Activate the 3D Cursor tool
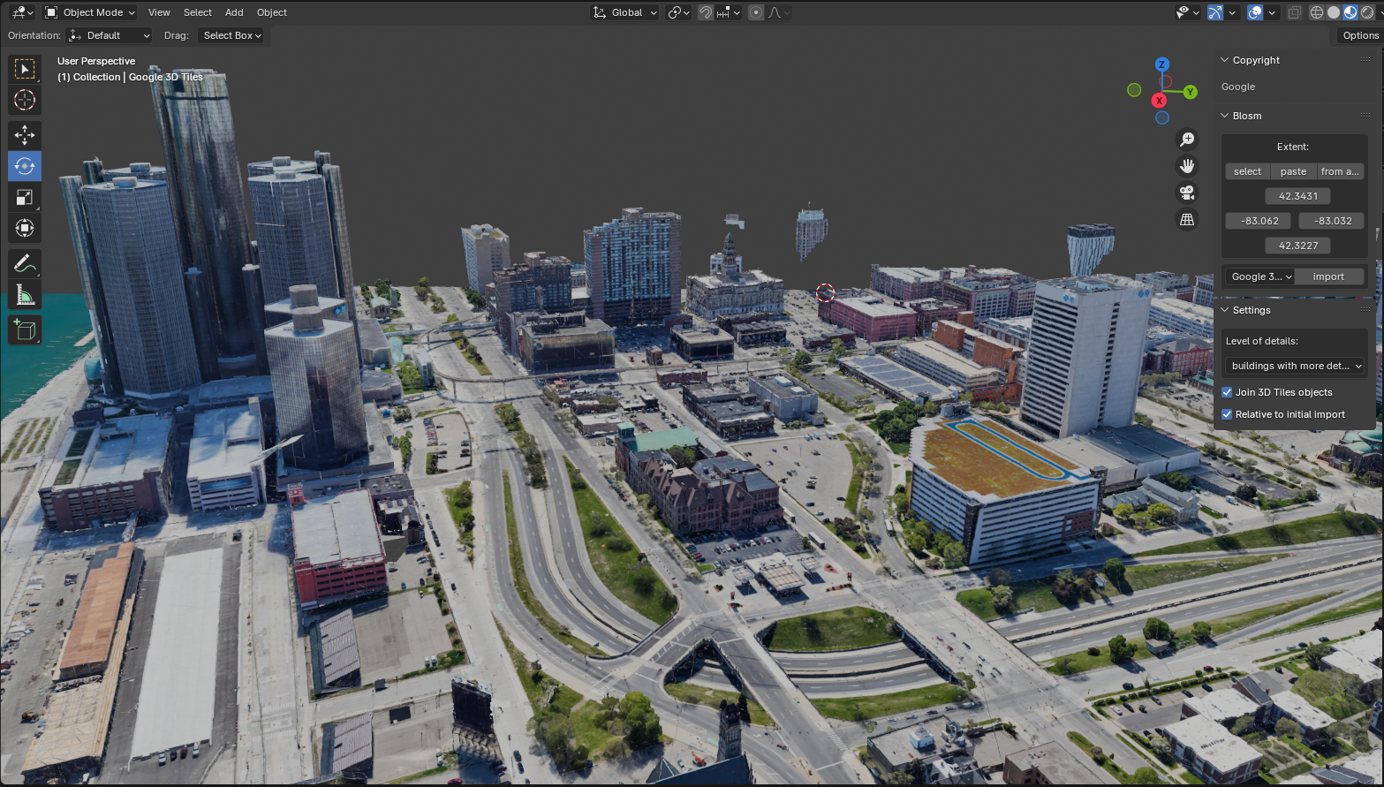Image resolution: width=1384 pixels, height=787 pixels. pos(25,100)
